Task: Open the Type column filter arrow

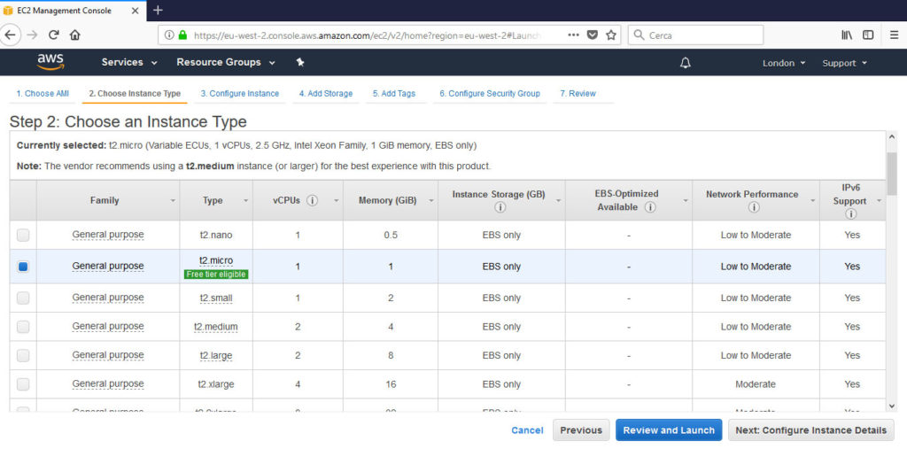Action: pos(245,201)
